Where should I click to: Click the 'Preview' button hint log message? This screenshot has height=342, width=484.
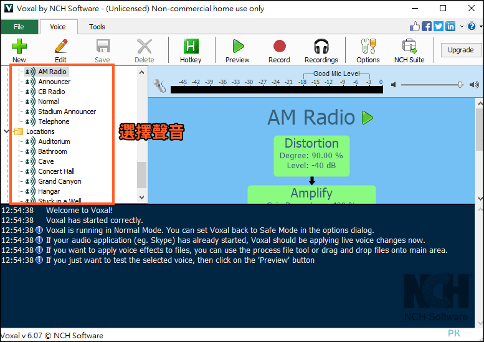180,260
